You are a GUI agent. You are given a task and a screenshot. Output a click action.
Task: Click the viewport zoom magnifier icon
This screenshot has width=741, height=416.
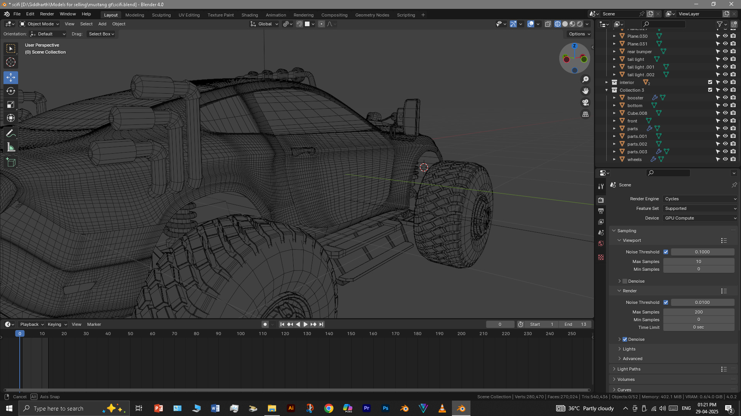click(585, 79)
